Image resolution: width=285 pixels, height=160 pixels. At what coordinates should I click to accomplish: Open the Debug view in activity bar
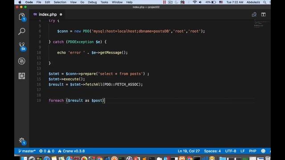[22, 61]
